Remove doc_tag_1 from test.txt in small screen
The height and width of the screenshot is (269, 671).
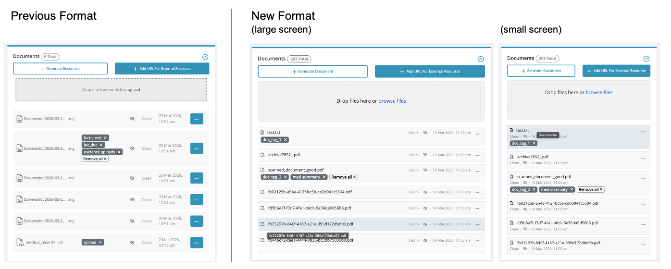point(534,143)
